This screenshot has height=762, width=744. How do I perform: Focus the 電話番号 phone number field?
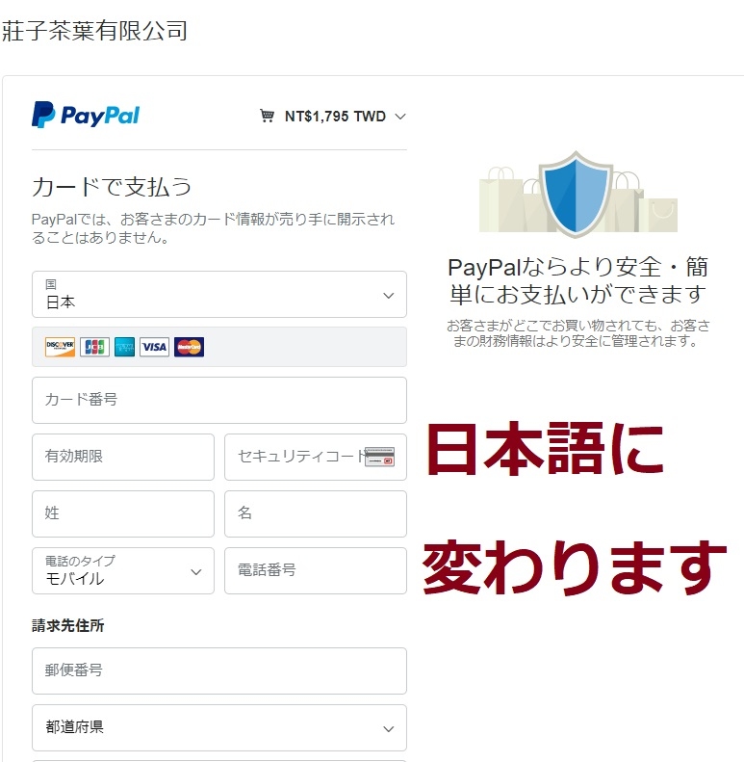[x=316, y=571]
